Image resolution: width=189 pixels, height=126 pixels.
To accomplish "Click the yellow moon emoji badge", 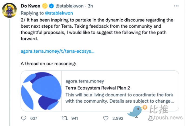I will click(45, 6).
